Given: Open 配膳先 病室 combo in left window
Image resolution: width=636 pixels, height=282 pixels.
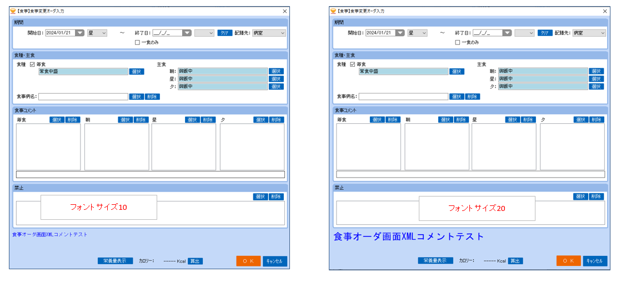Looking at the screenshot, I should (x=269, y=33).
